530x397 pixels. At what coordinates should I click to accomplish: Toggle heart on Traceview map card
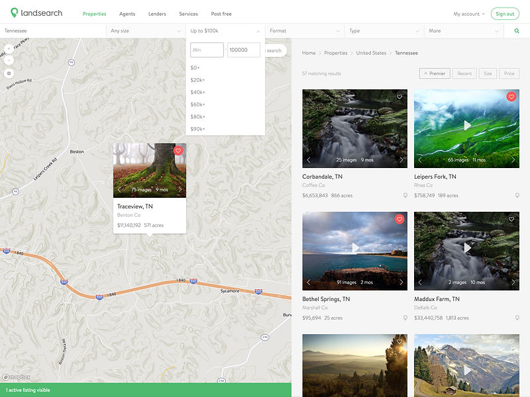(x=178, y=151)
